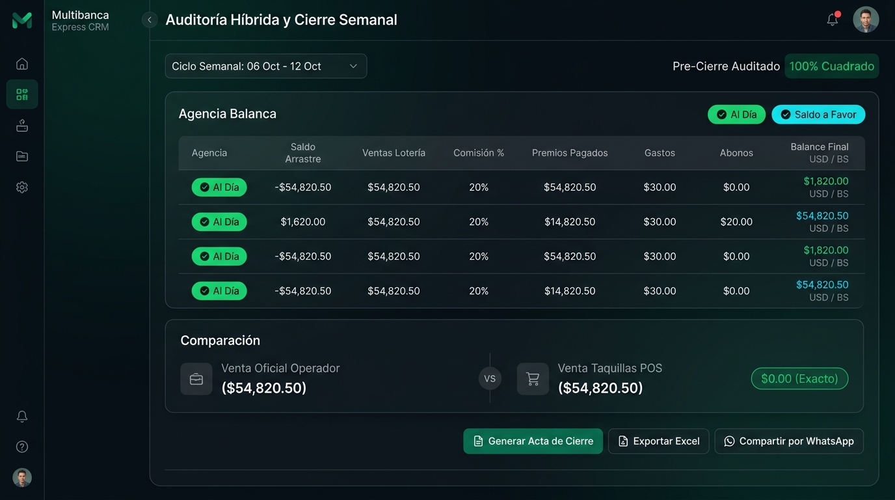This screenshot has height=500, width=895.
Task: Open the Ciclo Semanal date dropdown
Action: (266, 66)
